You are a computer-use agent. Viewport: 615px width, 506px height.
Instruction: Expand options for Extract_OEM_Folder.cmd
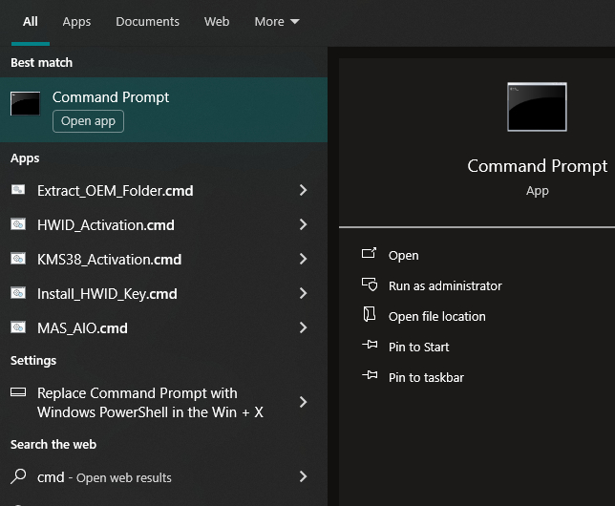[x=303, y=190]
